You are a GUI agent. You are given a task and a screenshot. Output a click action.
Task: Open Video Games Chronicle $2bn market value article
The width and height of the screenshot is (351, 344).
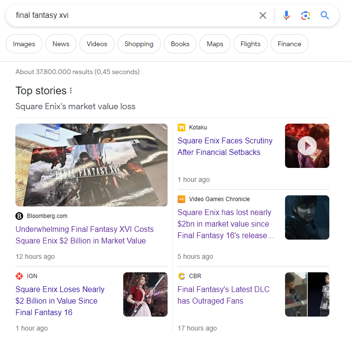[226, 224]
